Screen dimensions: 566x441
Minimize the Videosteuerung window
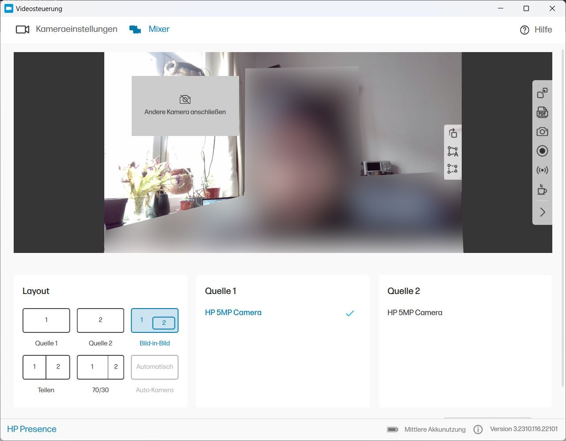[x=500, y=8]
